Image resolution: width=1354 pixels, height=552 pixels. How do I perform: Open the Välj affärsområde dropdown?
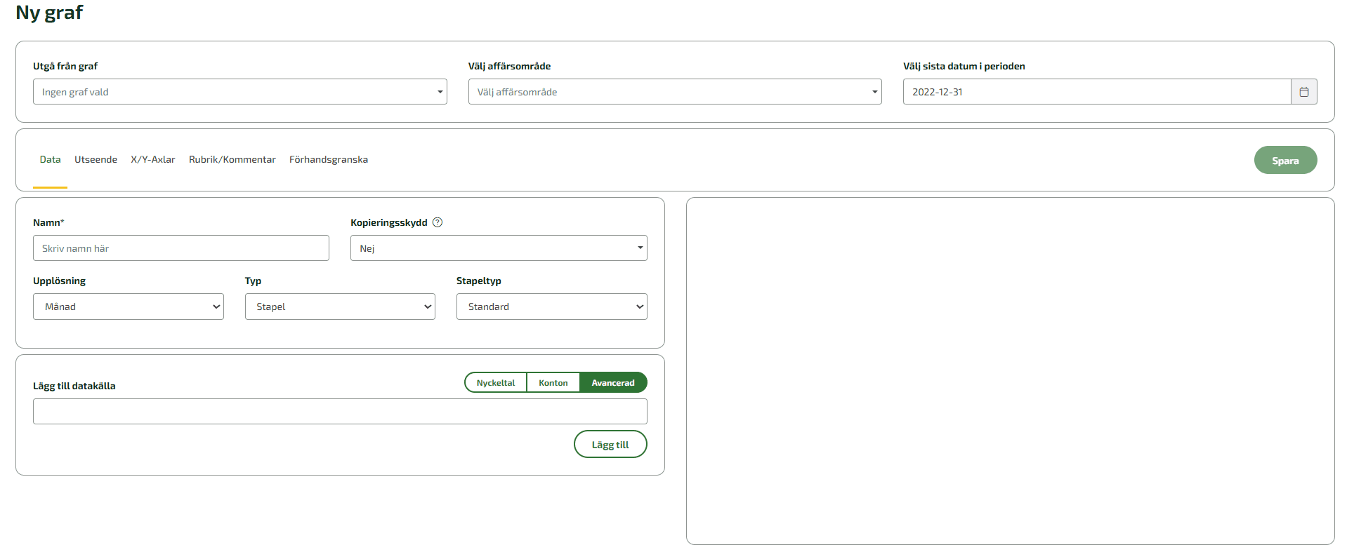pyautogui.click(x=675, y=92)
